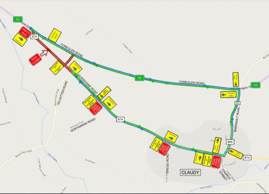The image size is (269, 194).
Task: Select the B74 badge east of Claudy
Action: coord(247,158)
